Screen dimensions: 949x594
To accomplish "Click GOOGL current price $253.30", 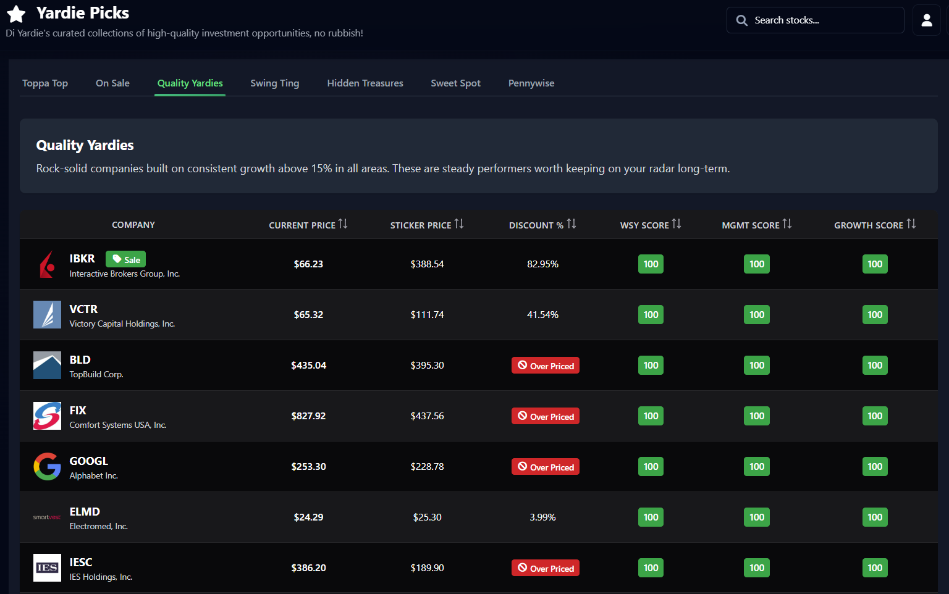I will tap(308, 467).
